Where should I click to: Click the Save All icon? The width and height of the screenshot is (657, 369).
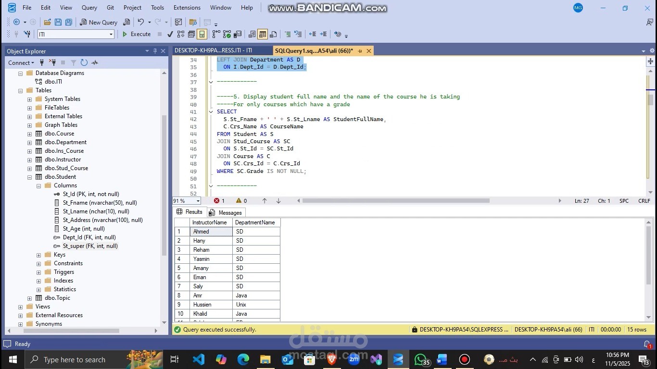[69, 22]
